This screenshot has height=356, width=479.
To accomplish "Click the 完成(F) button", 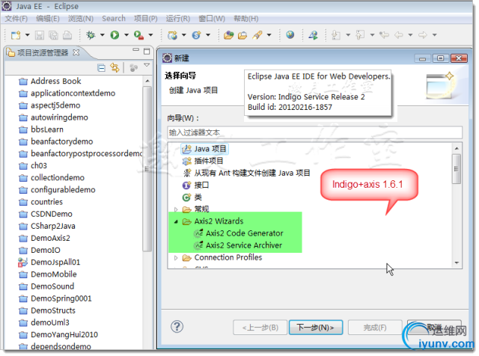I will click(375, 328).
